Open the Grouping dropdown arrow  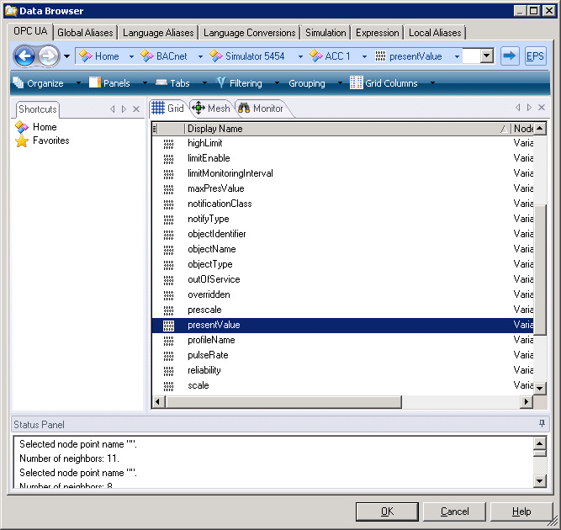coord(341,83)
